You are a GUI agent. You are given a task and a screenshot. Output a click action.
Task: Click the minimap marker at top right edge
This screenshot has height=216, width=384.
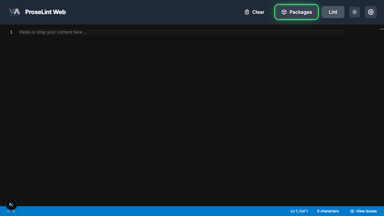382,29
